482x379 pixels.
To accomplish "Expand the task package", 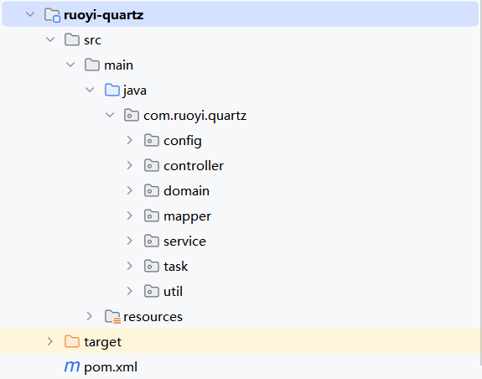I will point(130,266).
